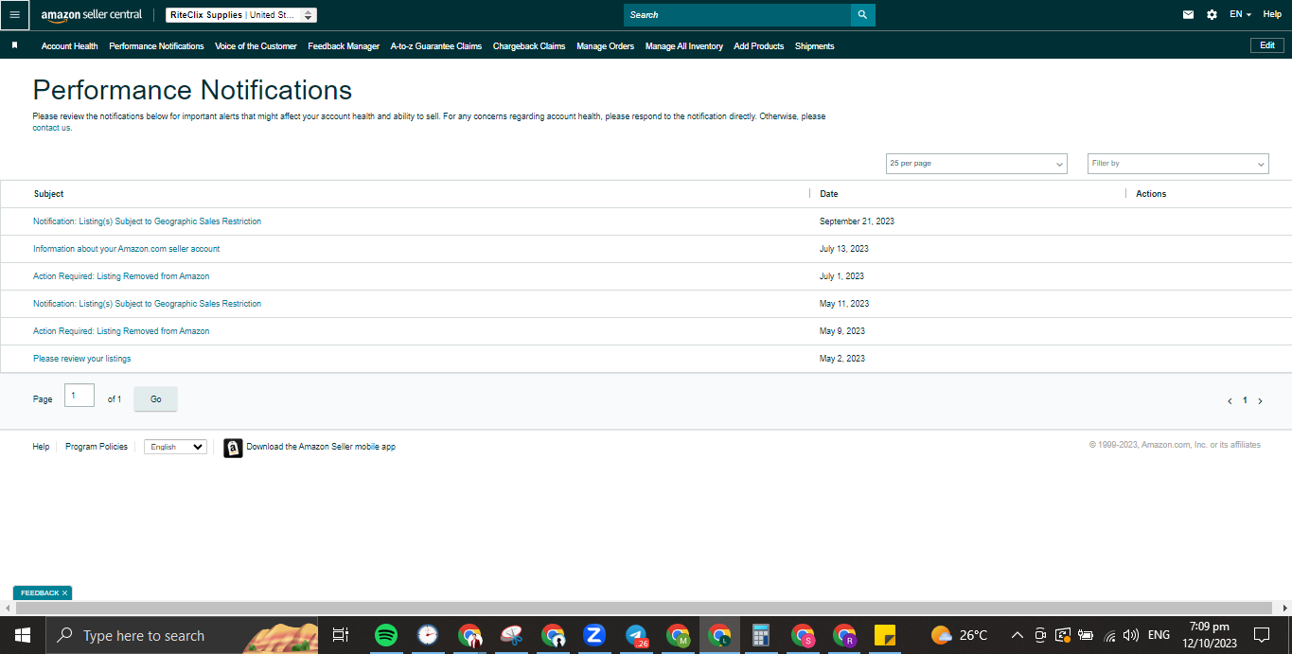Open Feedback Manager menu item
This screenshot has width=1292, height=654.
coord(344,46)
